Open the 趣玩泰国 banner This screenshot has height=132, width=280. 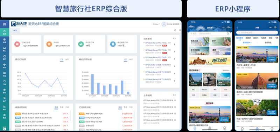[210, 61]
